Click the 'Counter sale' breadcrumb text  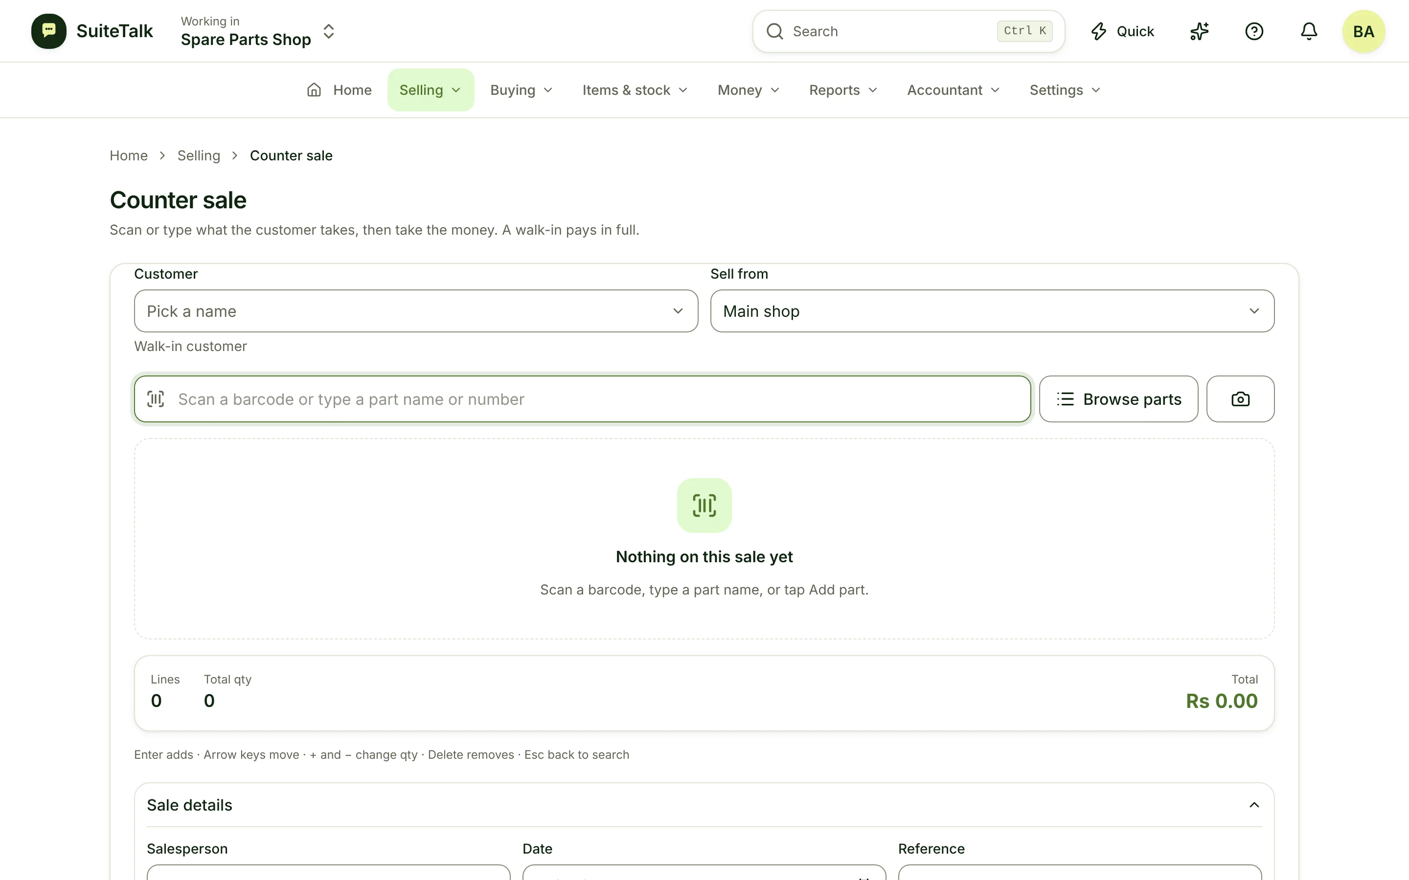pos(291,155)
